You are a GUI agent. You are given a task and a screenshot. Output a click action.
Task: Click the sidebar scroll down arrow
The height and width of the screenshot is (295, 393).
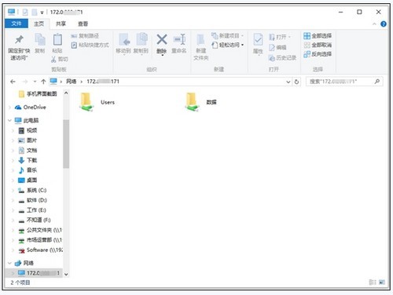(66, 274)
